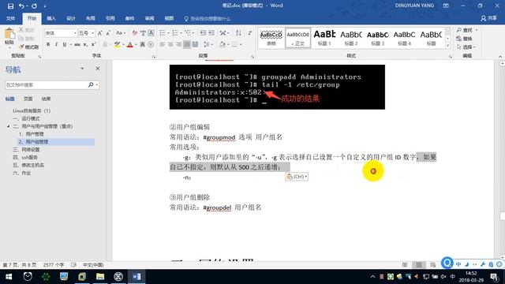Image resolution: width=505 pixels, height=284 pixels.
Task: Click Distributed alignment icon
Action: (195, 44)
